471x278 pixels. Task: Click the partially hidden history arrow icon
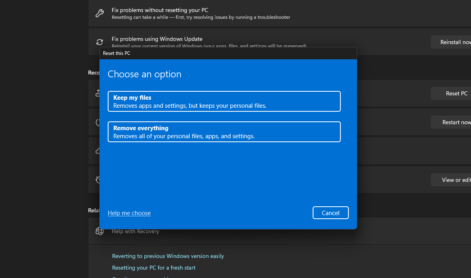[98, 179]
